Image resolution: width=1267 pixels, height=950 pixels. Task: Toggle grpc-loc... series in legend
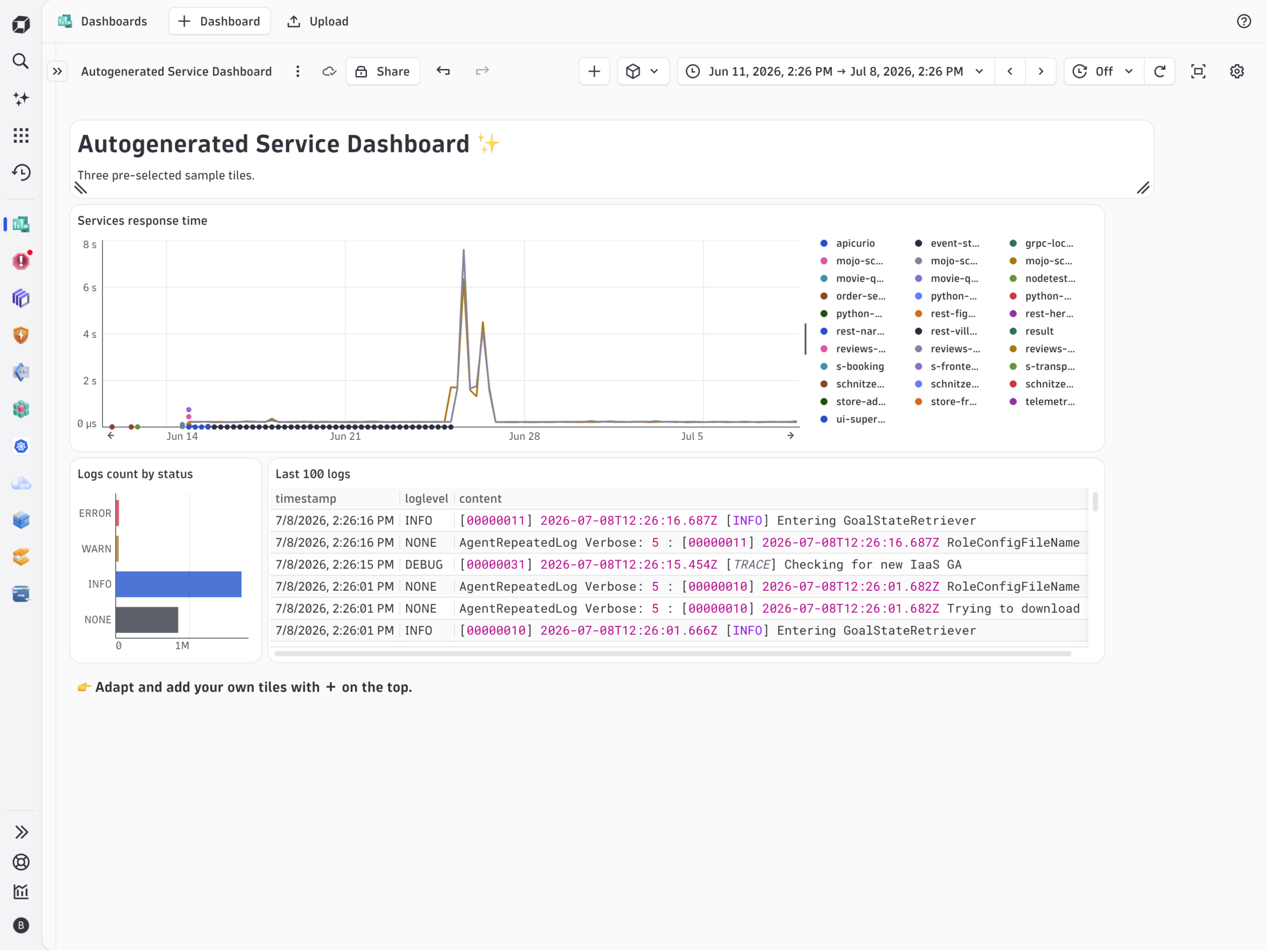[1042, 243]
